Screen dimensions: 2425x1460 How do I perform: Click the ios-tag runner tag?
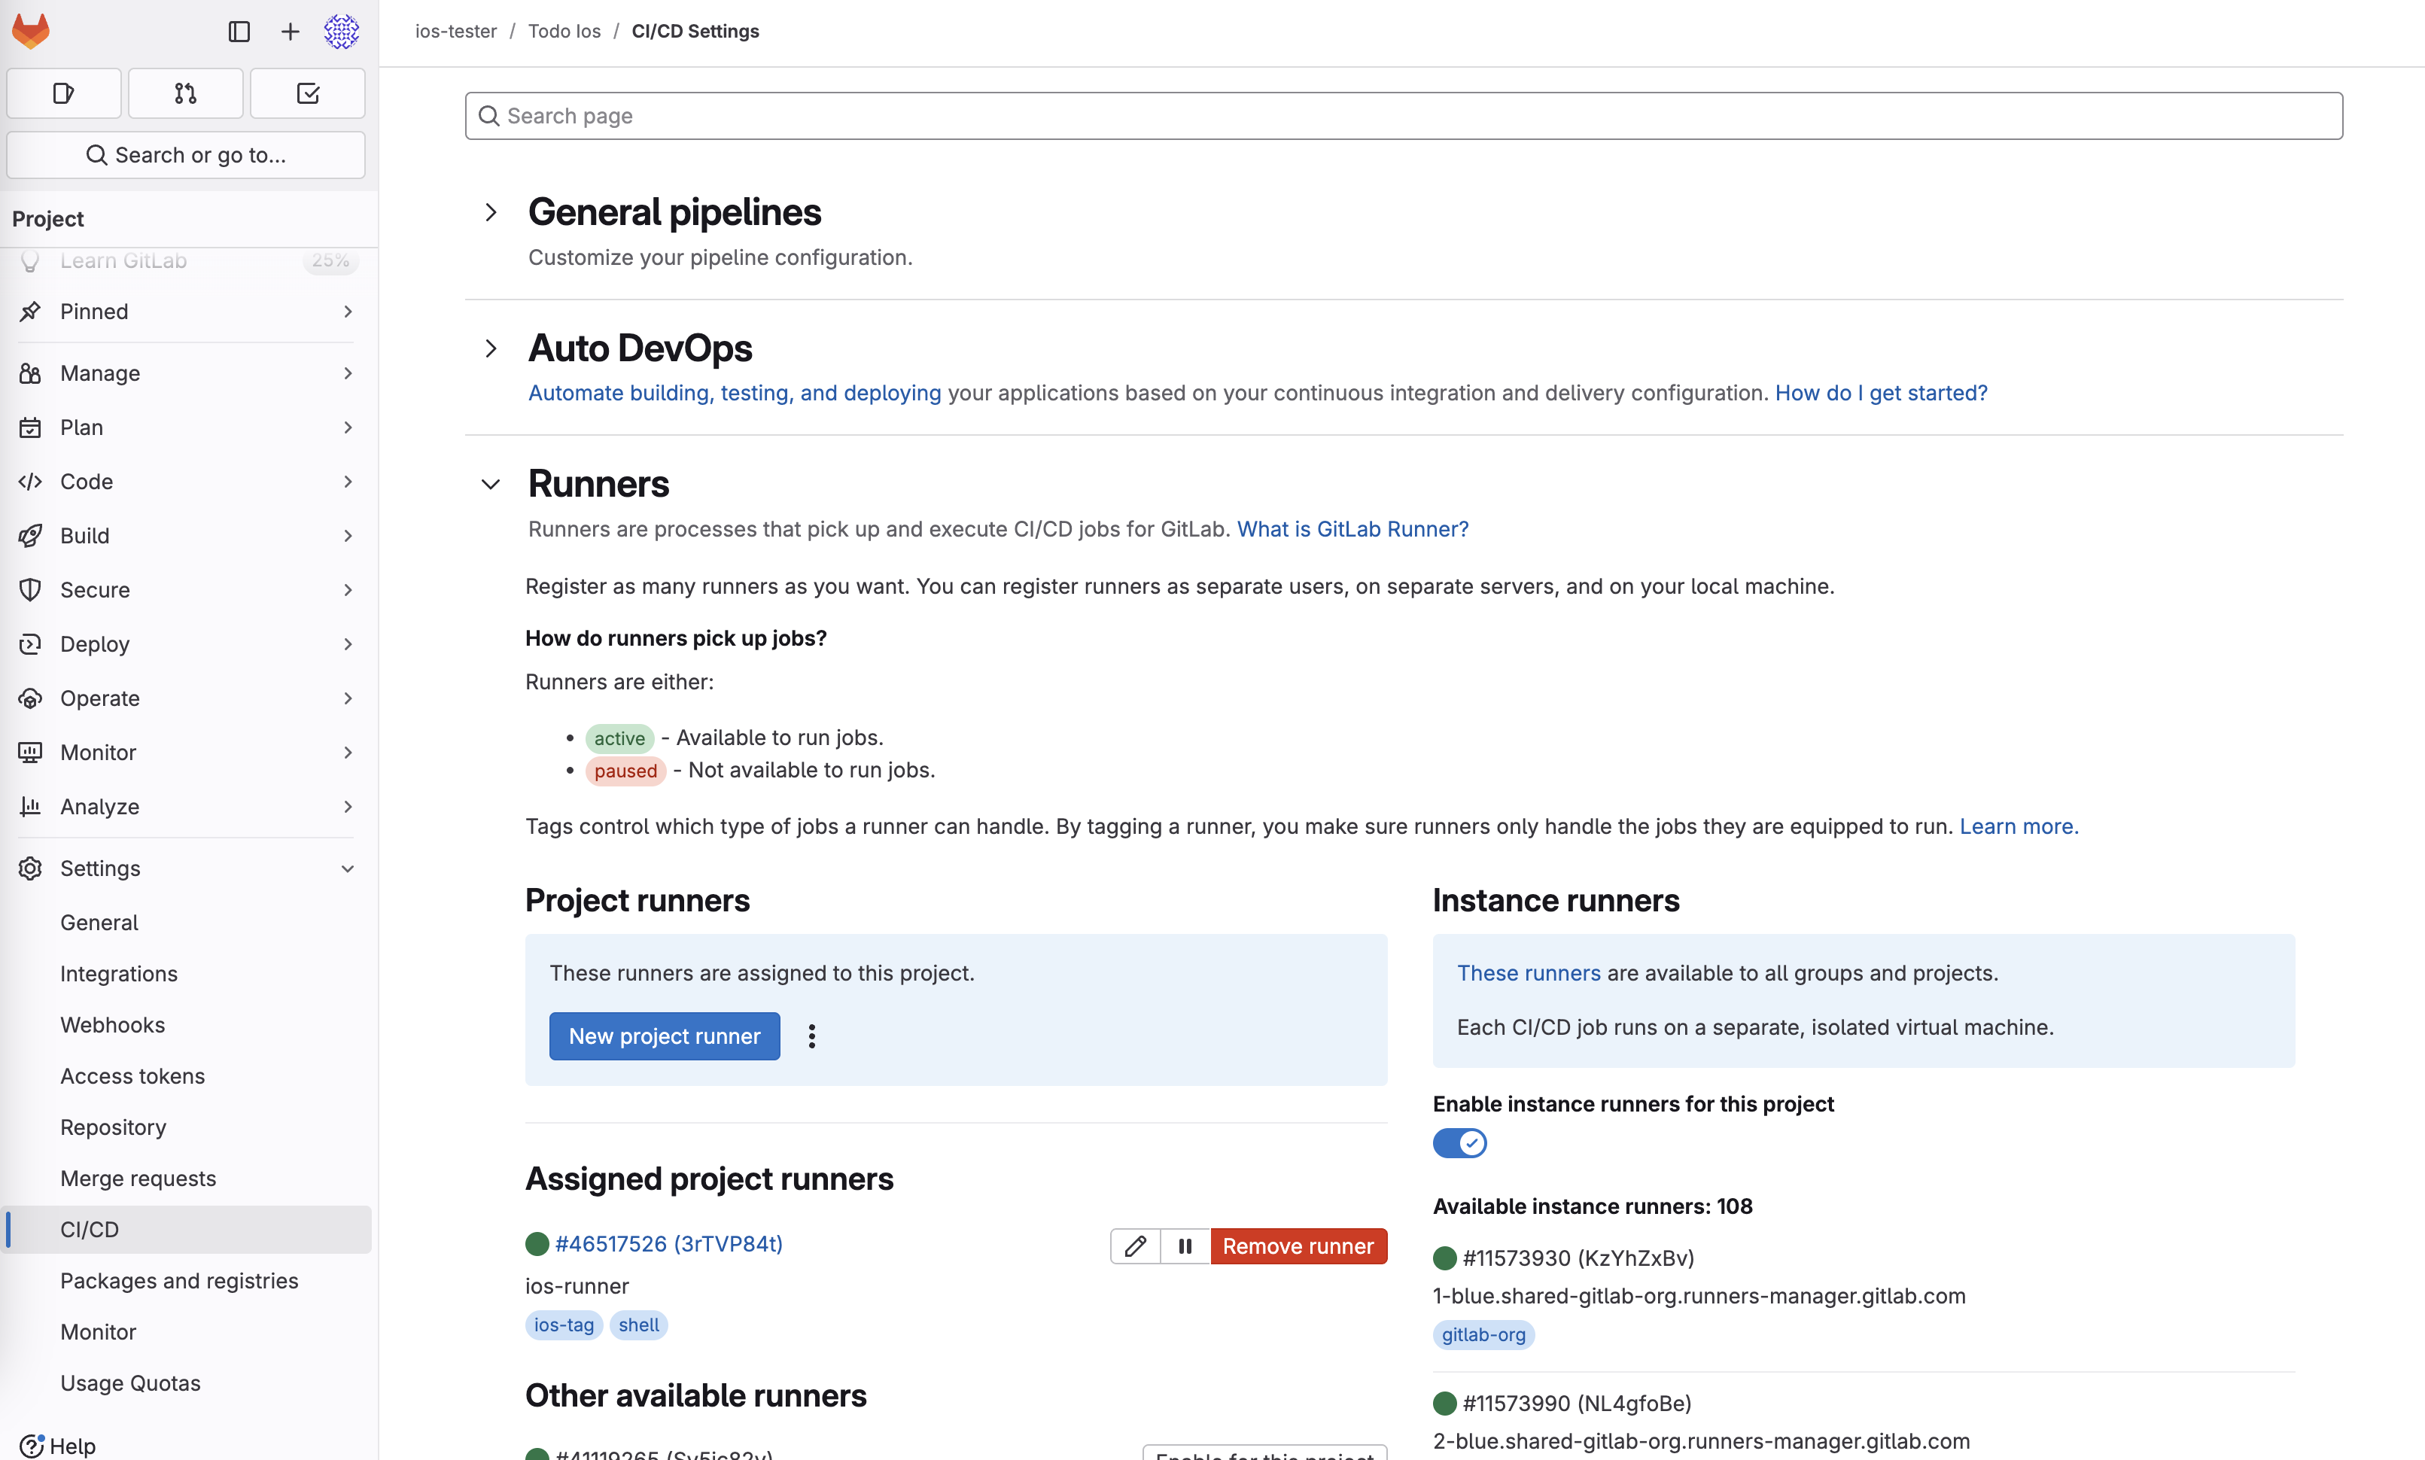pyautogui.click(x=564, y=1325)
